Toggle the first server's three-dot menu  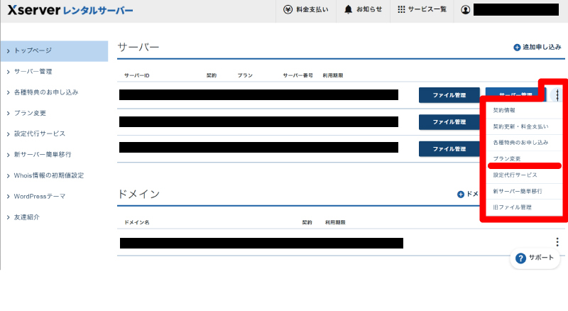point(558,94)
